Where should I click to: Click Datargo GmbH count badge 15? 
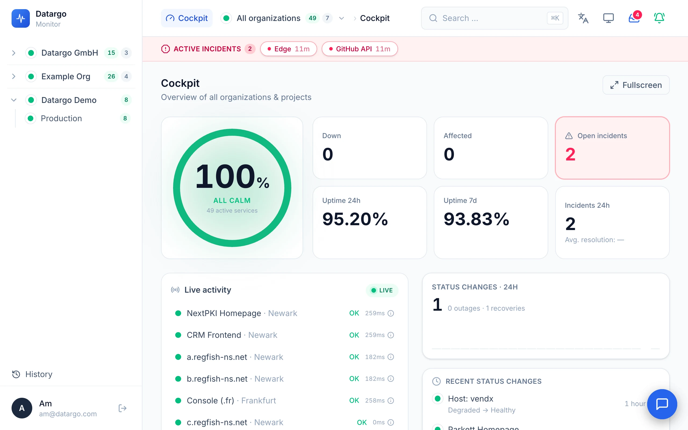[111, 53]
